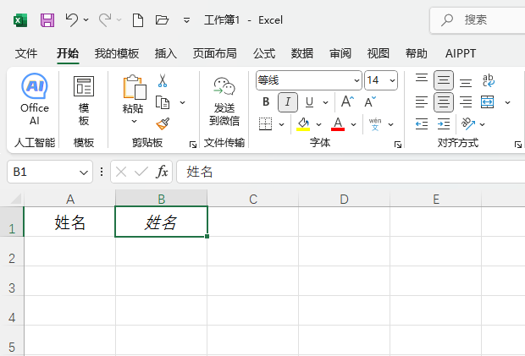Click the Excel app logo icon

[20, 20]
